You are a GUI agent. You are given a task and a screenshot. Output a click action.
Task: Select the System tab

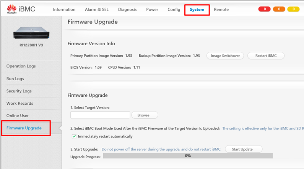197,10
